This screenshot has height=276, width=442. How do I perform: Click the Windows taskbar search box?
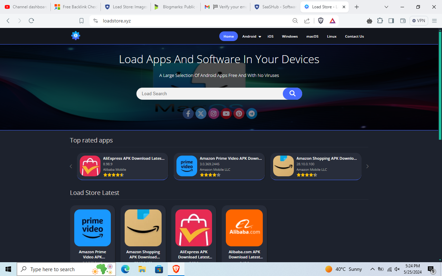pyautogui.click(x=67, y=269)
